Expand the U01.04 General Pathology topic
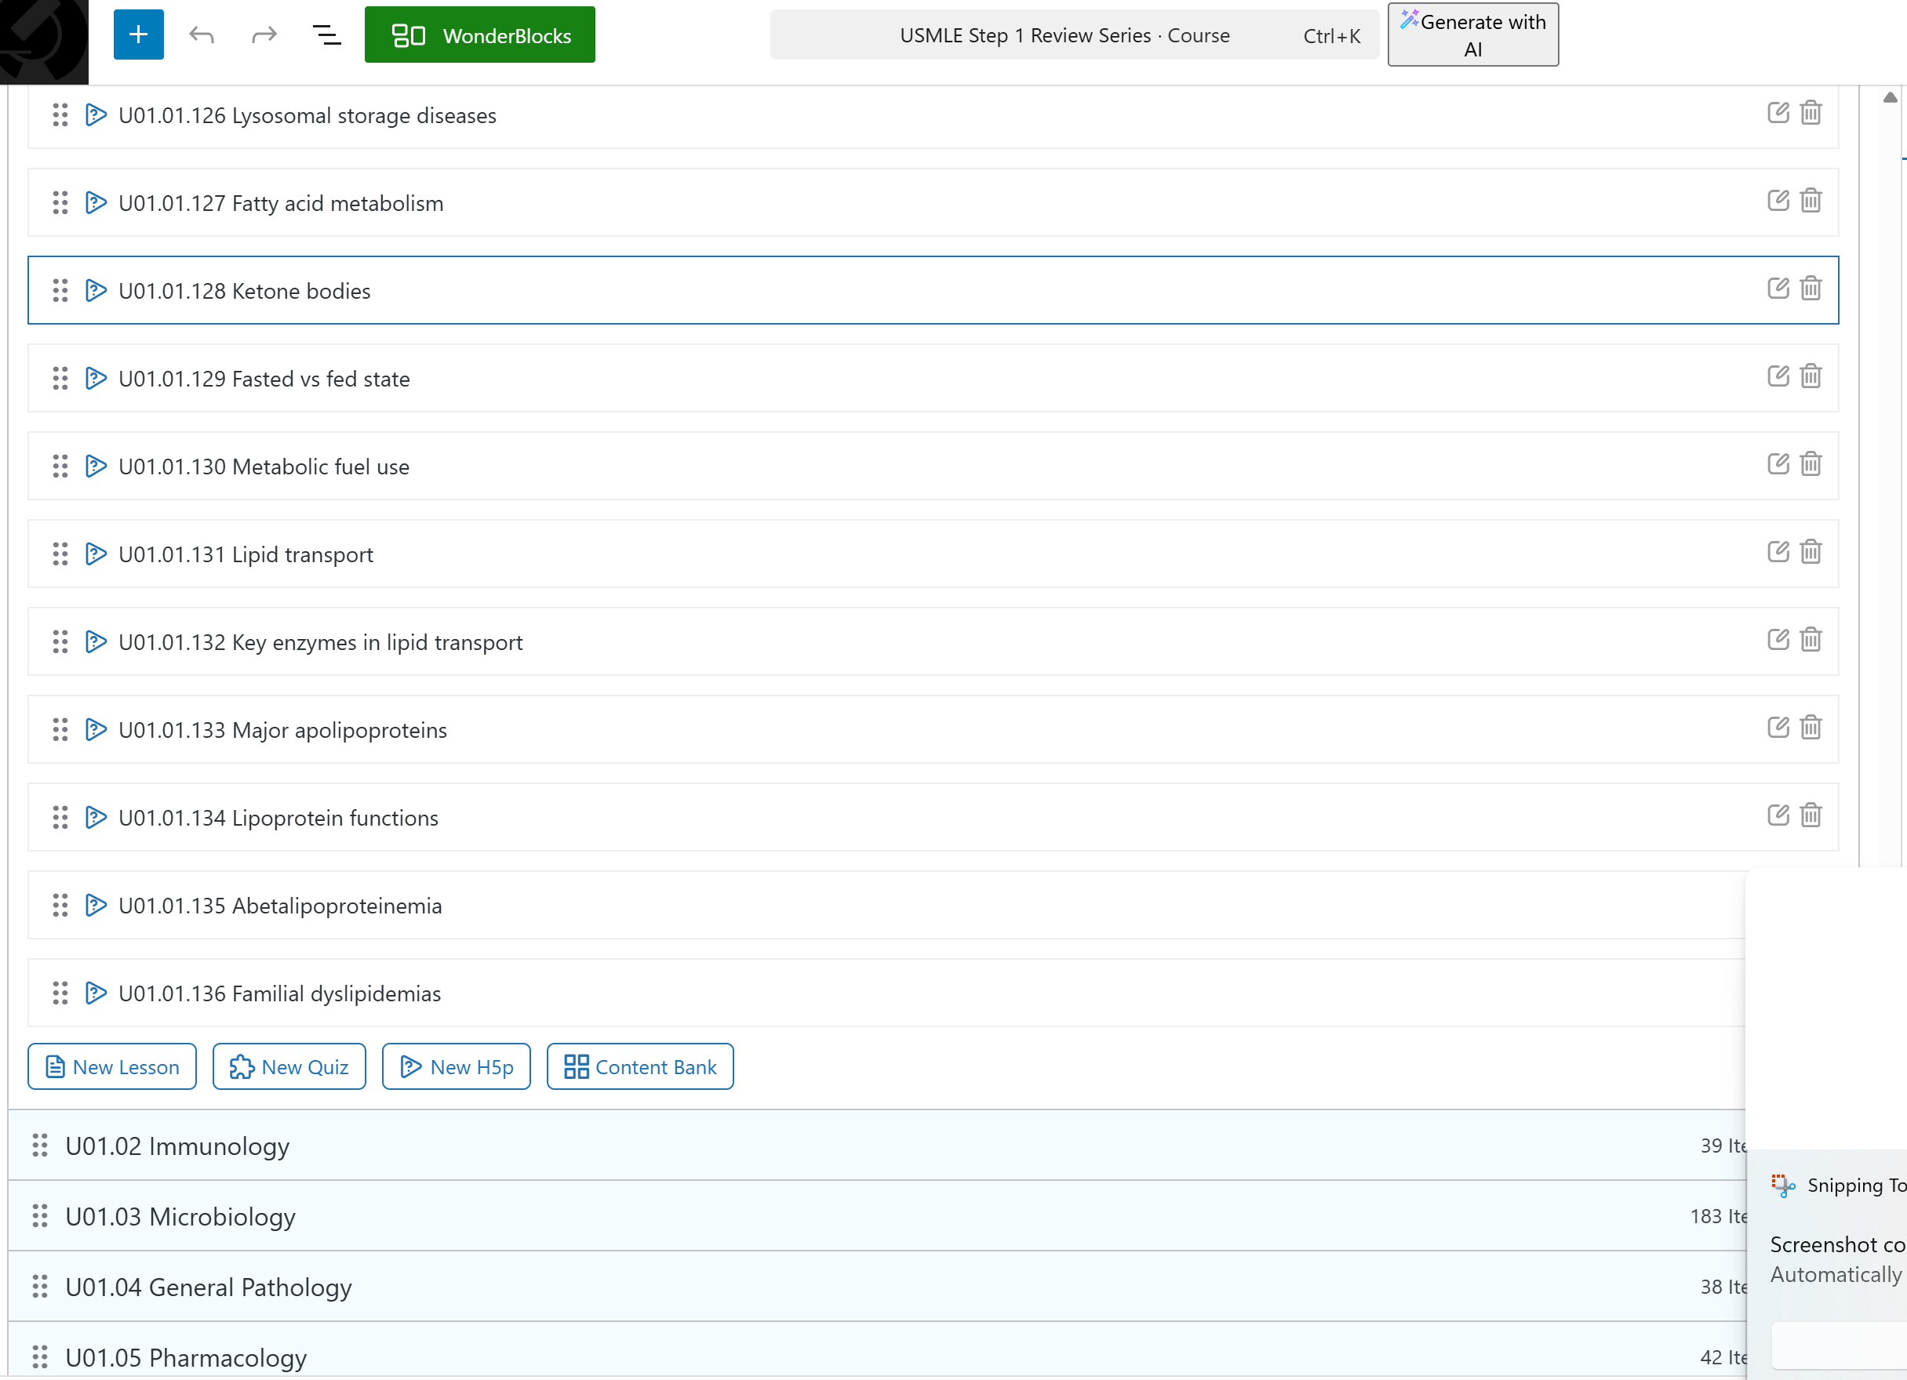 (208, 1287)
